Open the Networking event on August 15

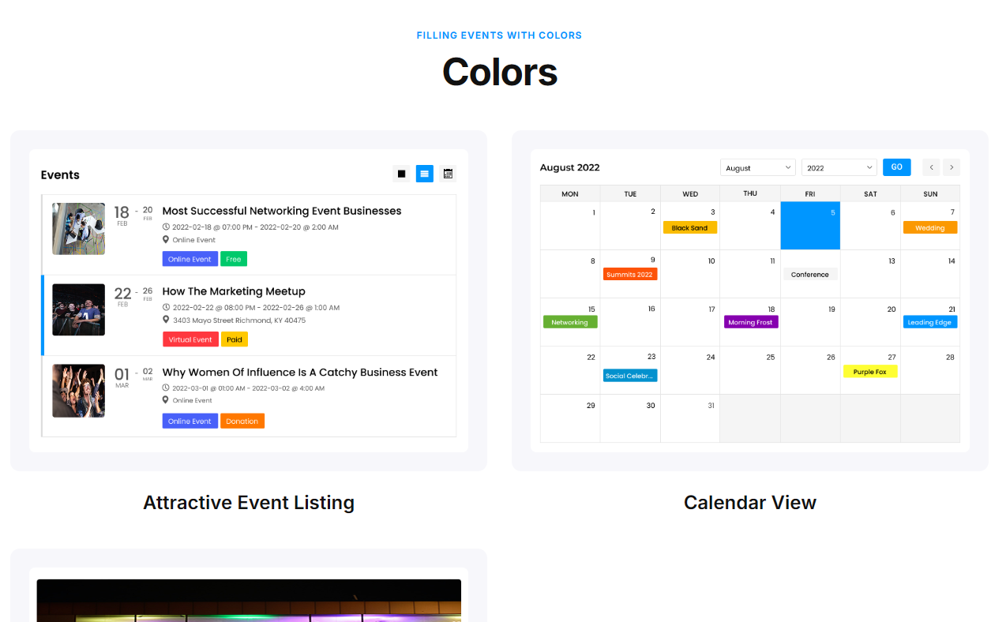pyautogui.click(x=570, y=322)
